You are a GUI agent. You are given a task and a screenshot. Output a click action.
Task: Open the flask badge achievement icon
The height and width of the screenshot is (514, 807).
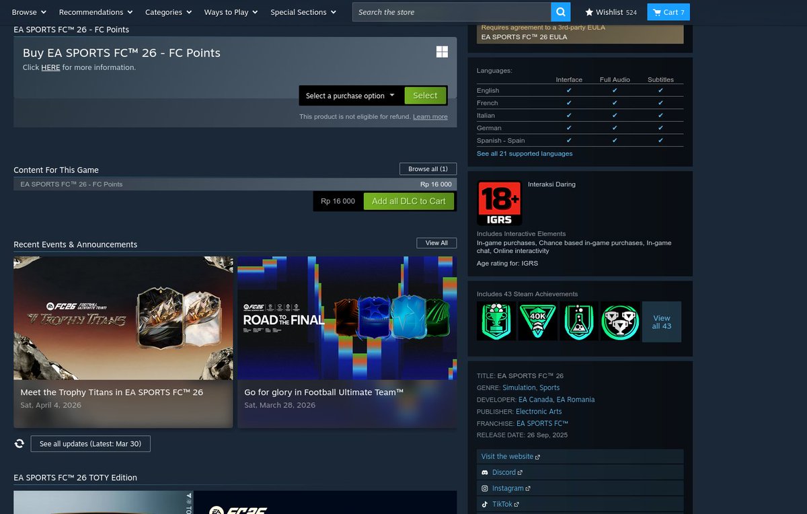tap(579, 321)
